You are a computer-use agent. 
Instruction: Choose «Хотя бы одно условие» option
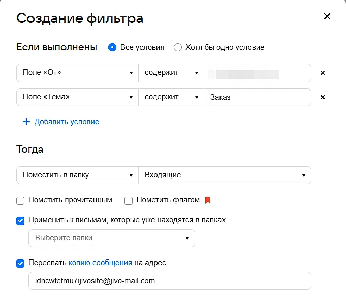tap(178, 47)
